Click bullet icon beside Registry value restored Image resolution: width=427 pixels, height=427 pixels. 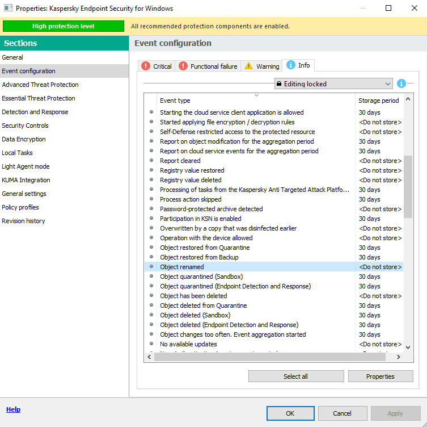tap(151, 170)
